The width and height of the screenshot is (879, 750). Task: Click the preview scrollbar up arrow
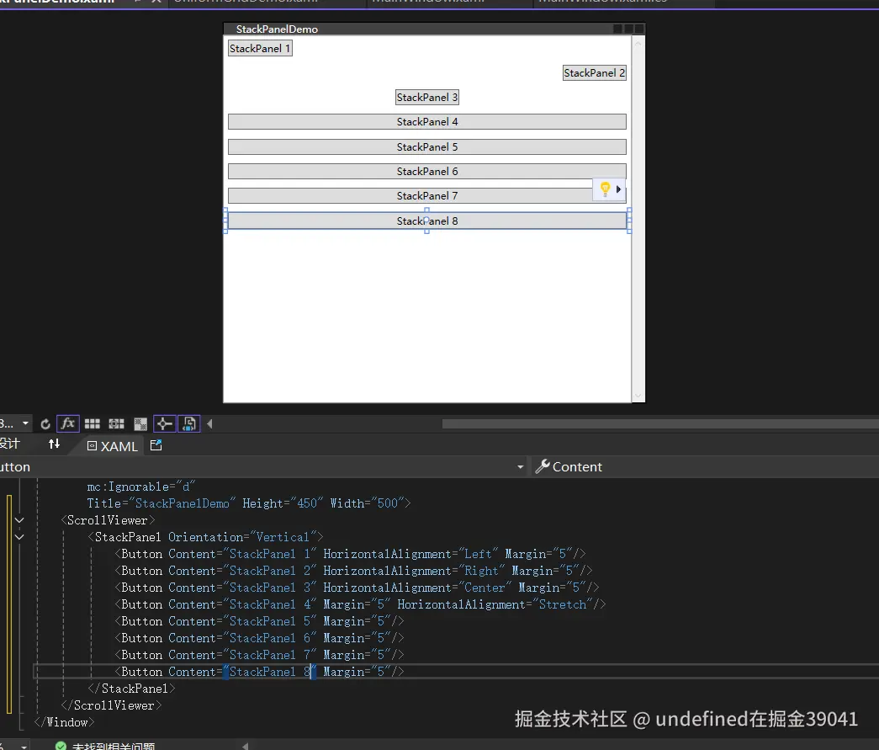(638, 43)
